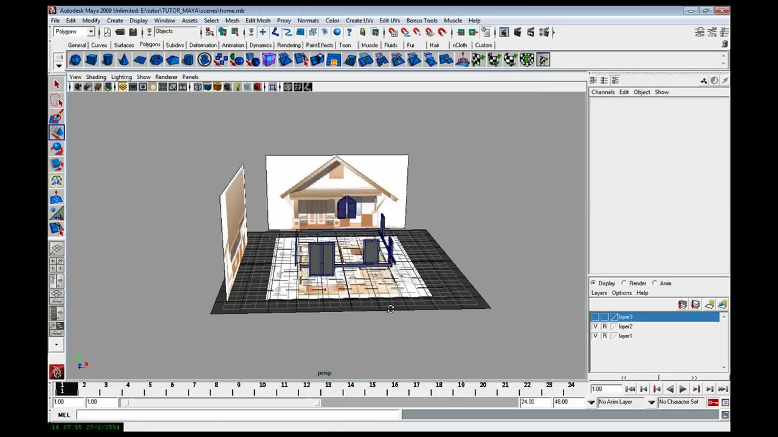The width and height of the screenshot is (778, 437).
Task: Click the Save Scene disk icon
Action: (133, 32)
